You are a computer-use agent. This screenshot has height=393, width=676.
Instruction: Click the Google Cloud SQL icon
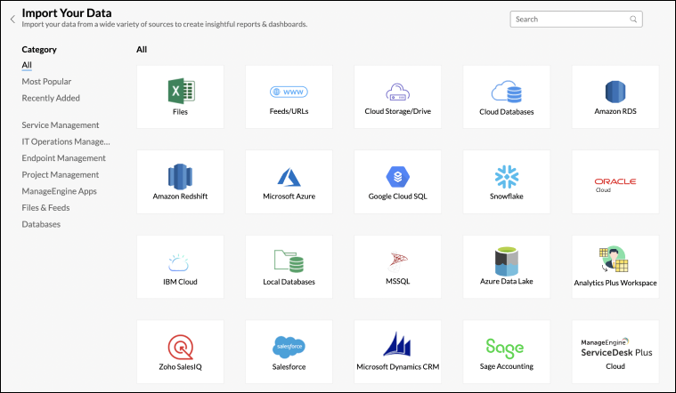coord(397,181)
